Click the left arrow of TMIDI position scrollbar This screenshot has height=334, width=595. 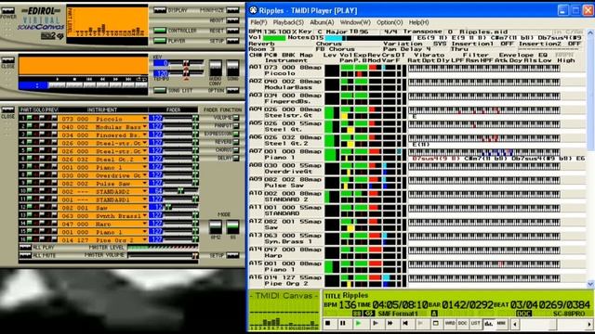[515, 324]
